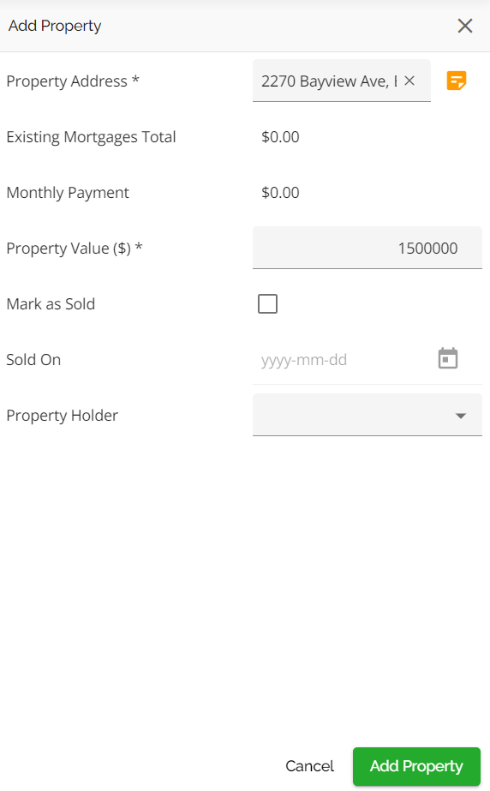Open the Property Holder combo box
This screenshot has height=791, width=490.
pos(367,415)
